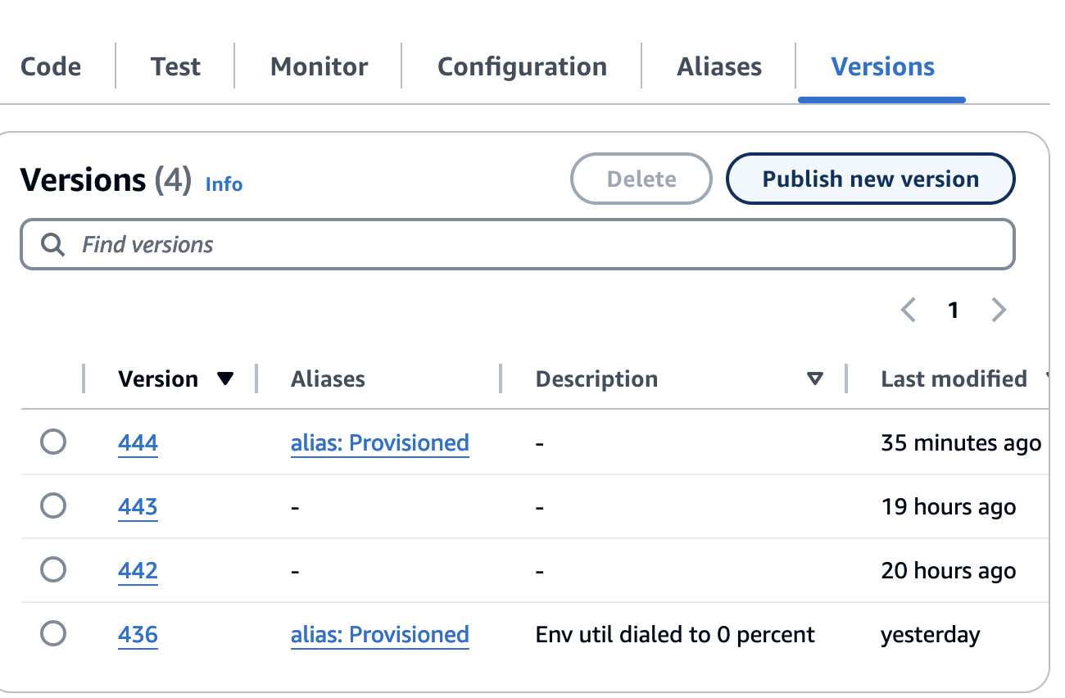Open version 444 link
Screen dimensions: 1065x698
(x=138, y=443)
